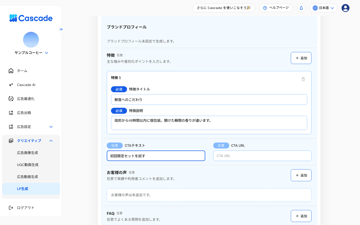This screenshot has width=360, height=225.
Task: Open the Cascade AI sparkle icon
Action: pyautogui.click(x=11, y=85)
